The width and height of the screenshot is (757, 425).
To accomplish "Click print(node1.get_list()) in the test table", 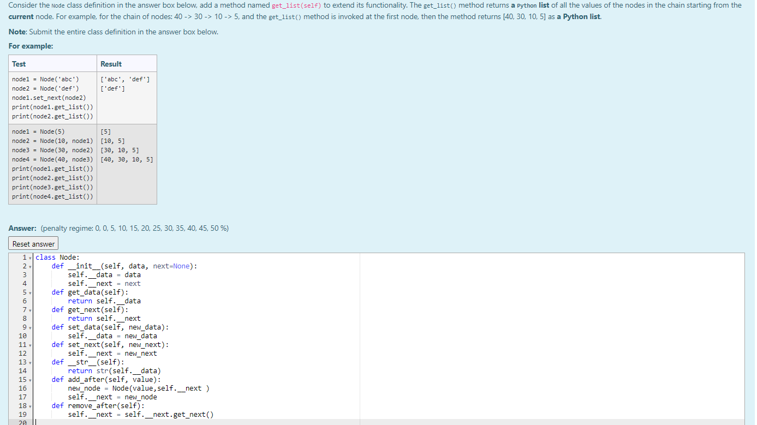I will pyautogui.click(x=52, y=106).
